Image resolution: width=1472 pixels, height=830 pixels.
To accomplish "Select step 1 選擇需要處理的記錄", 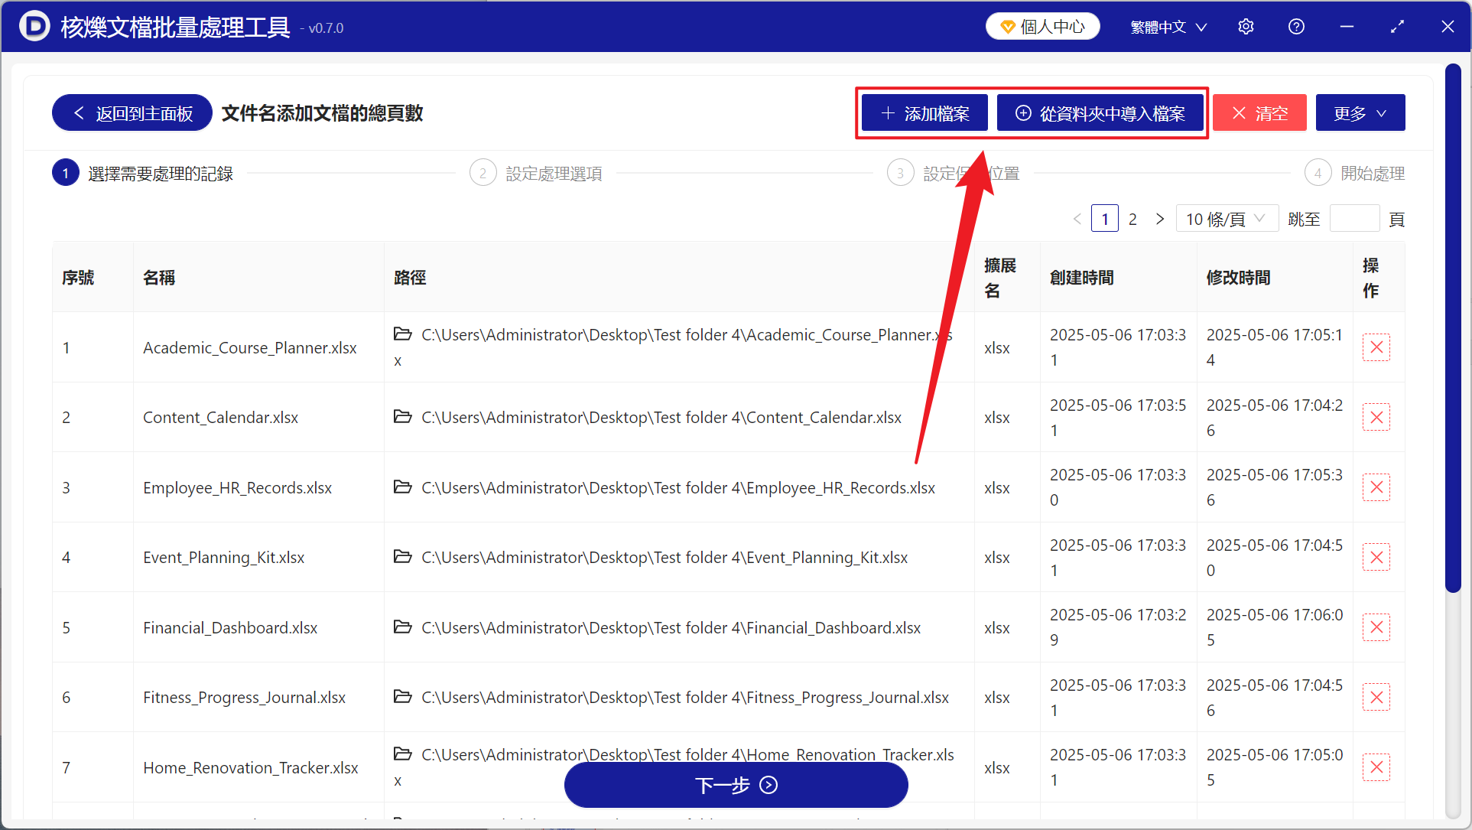I will (143, 174).
